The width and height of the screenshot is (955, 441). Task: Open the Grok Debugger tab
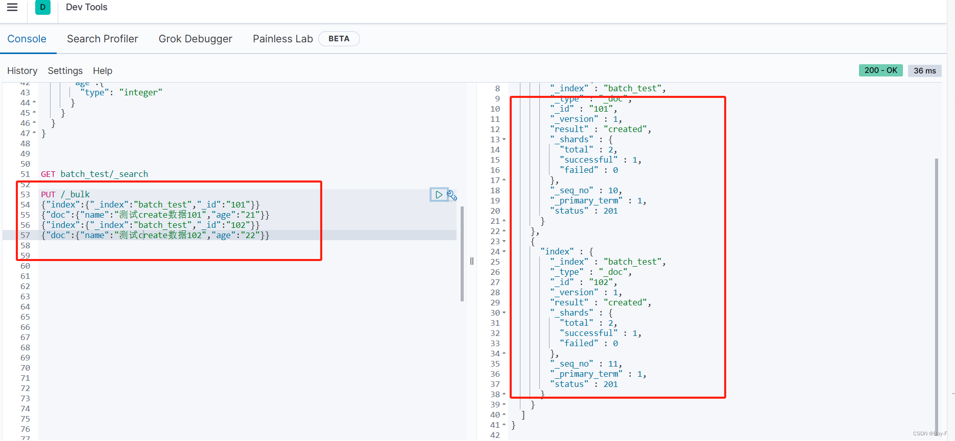click(195, 39)
